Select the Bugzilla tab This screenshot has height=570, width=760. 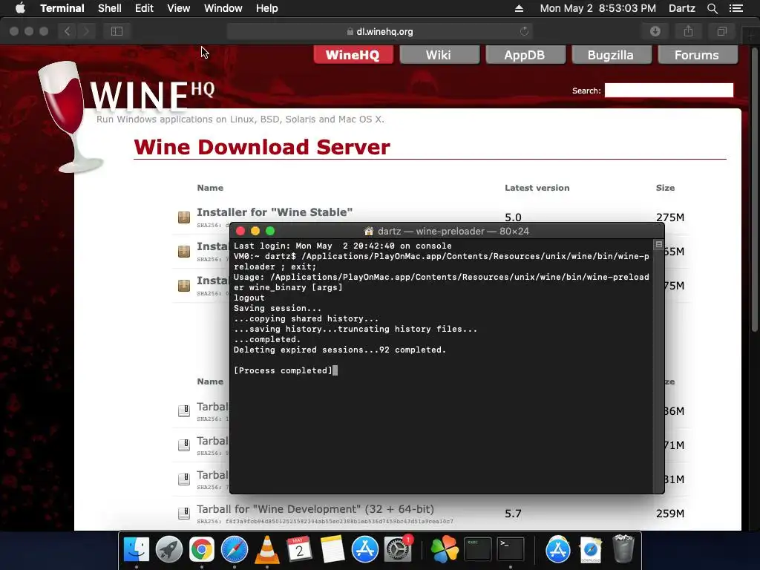point(611,55)
